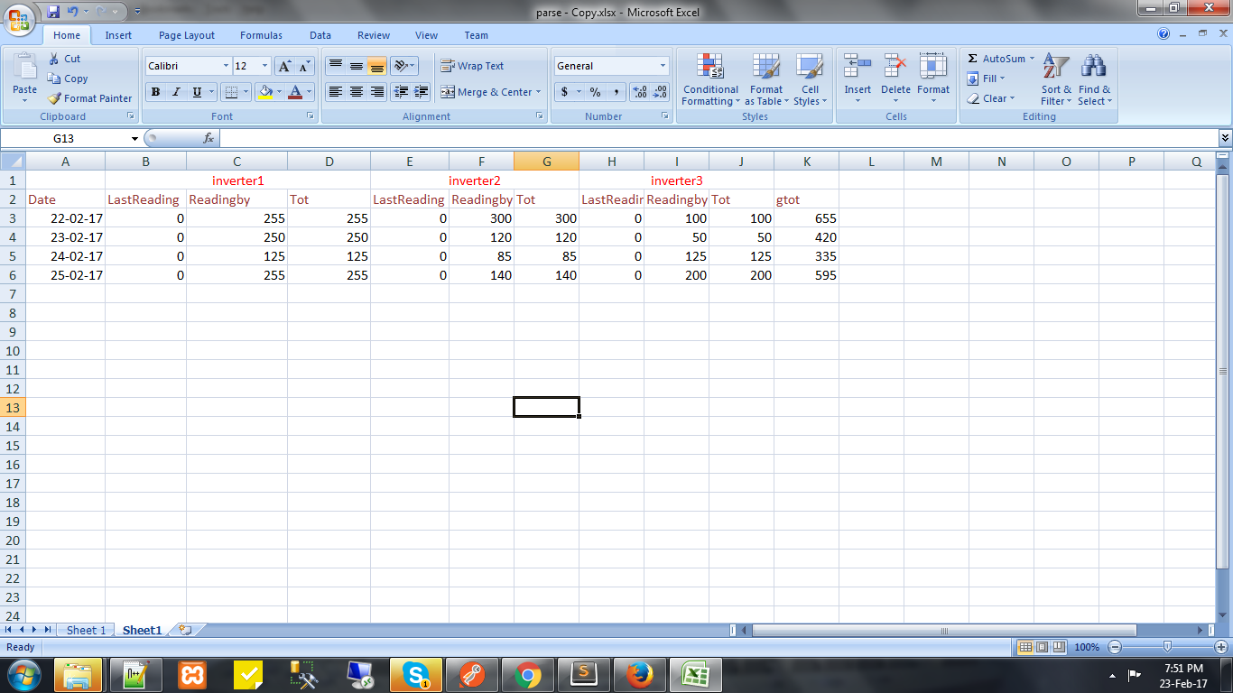Open the Data tab
Screen dimensions: 1233x693
point(320,35)
